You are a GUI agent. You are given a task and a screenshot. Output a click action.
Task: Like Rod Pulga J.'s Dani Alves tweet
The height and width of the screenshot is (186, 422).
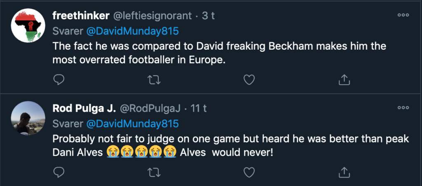tap(249, 172)
